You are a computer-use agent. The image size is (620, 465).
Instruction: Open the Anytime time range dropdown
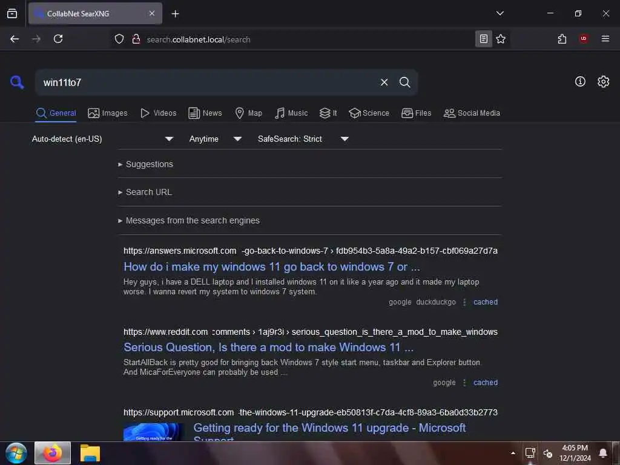click(215, 139)
